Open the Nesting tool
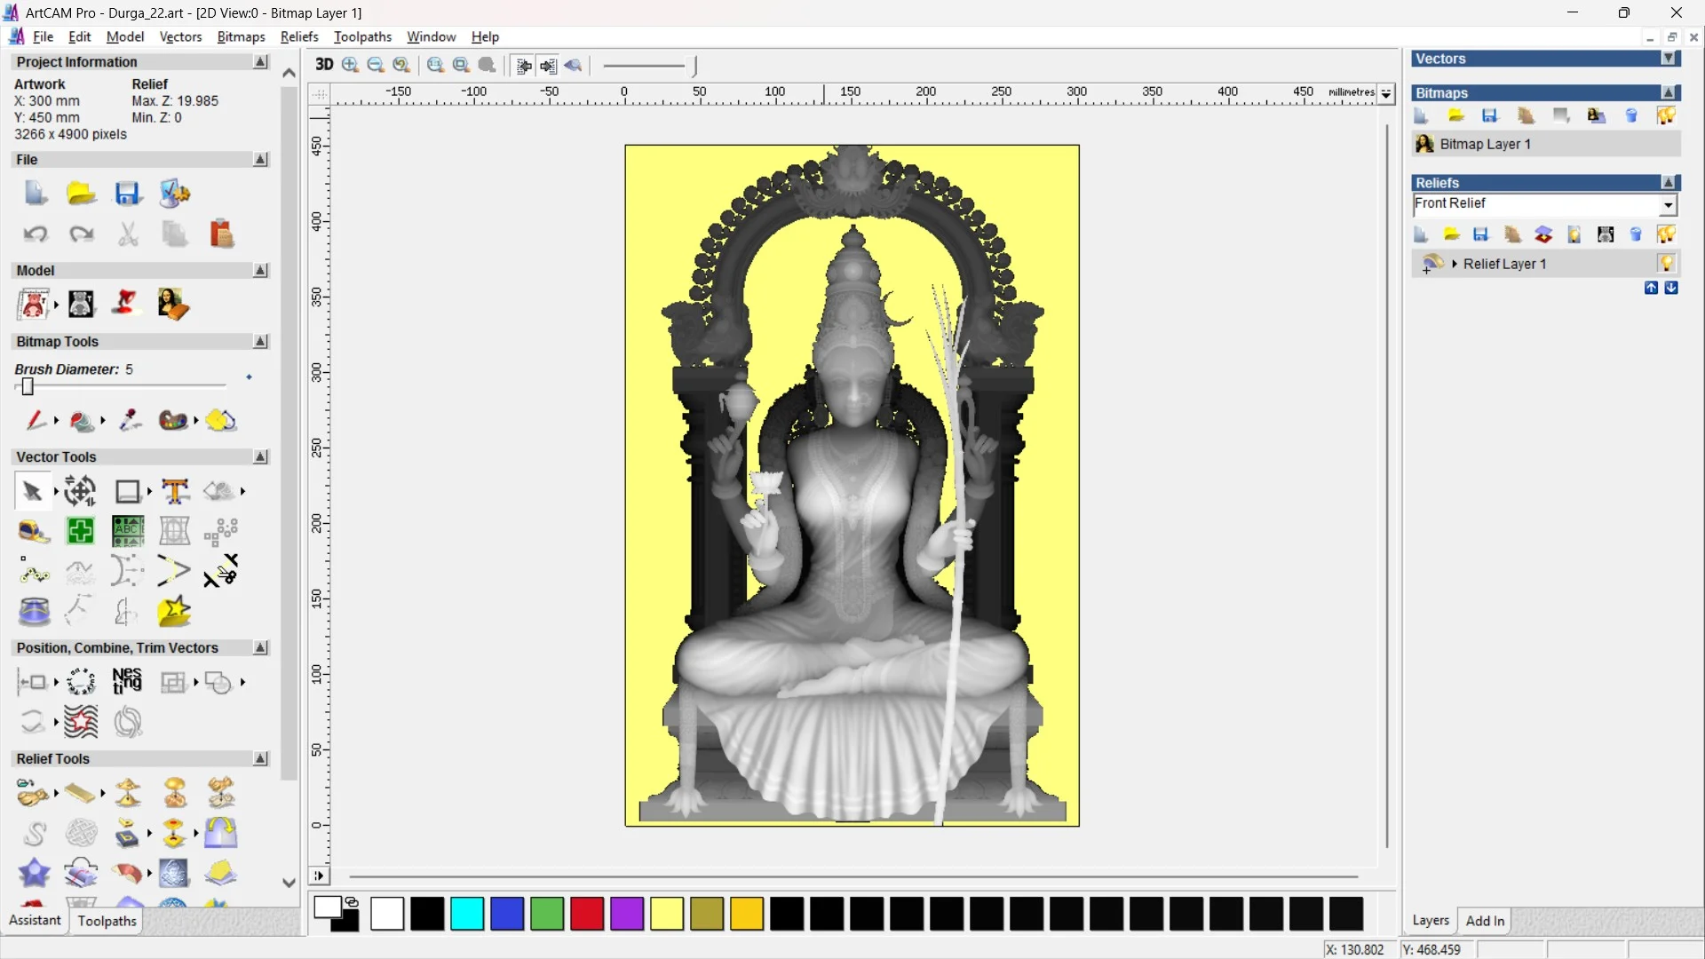Viewport: 1705px width, 959px height. click(x=127, y=682)
